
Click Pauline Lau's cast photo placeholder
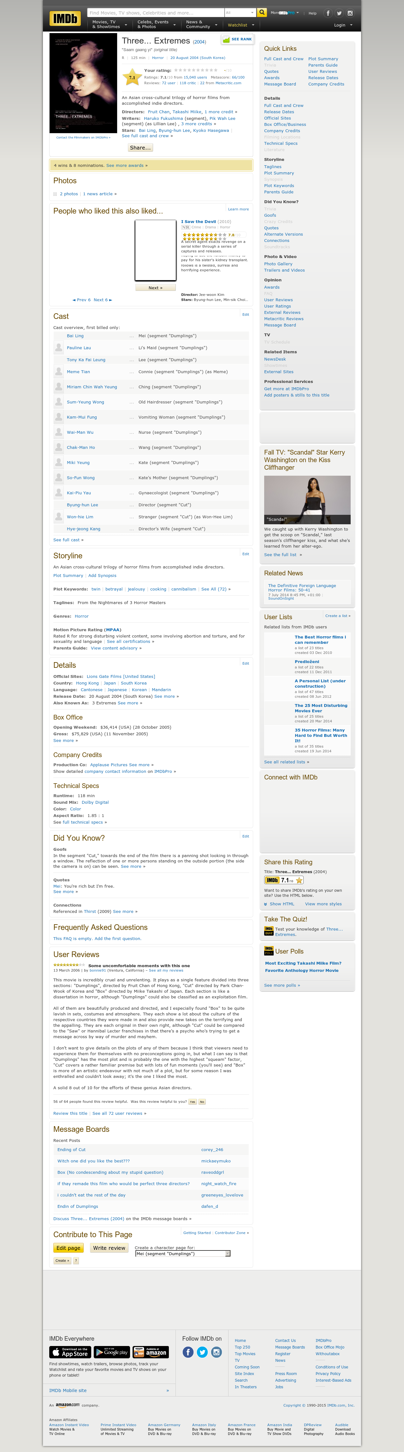59,348
